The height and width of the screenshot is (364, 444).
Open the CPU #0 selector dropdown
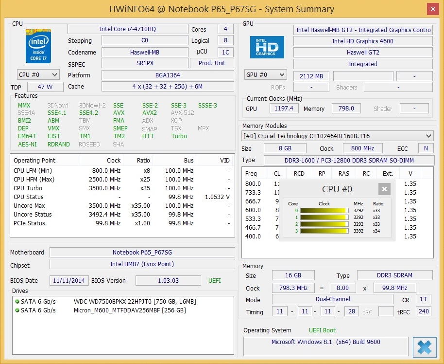point(38,75)
